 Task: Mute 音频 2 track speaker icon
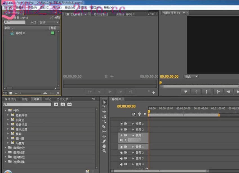(122, 152)
